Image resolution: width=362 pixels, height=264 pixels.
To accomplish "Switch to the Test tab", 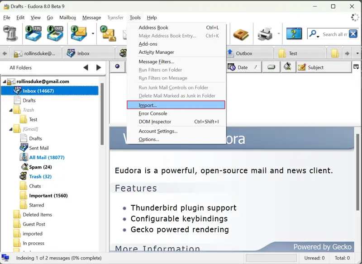I will pos(300,53).
